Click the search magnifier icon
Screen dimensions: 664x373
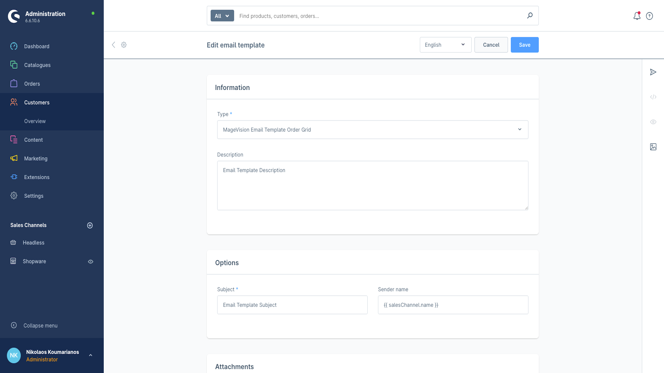pos(530,16)
